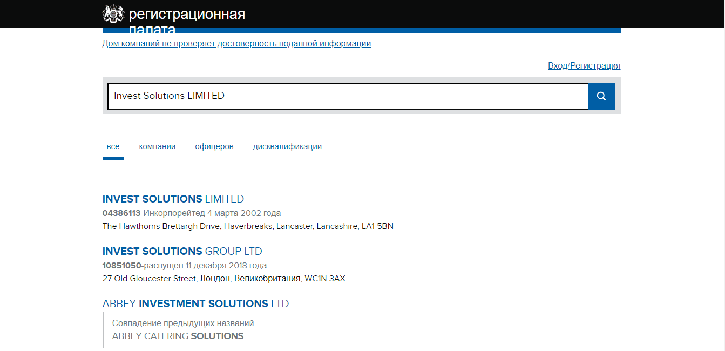Open the 'дисквалификации' tab
This screenshot has width=725, height=351.
287,147
